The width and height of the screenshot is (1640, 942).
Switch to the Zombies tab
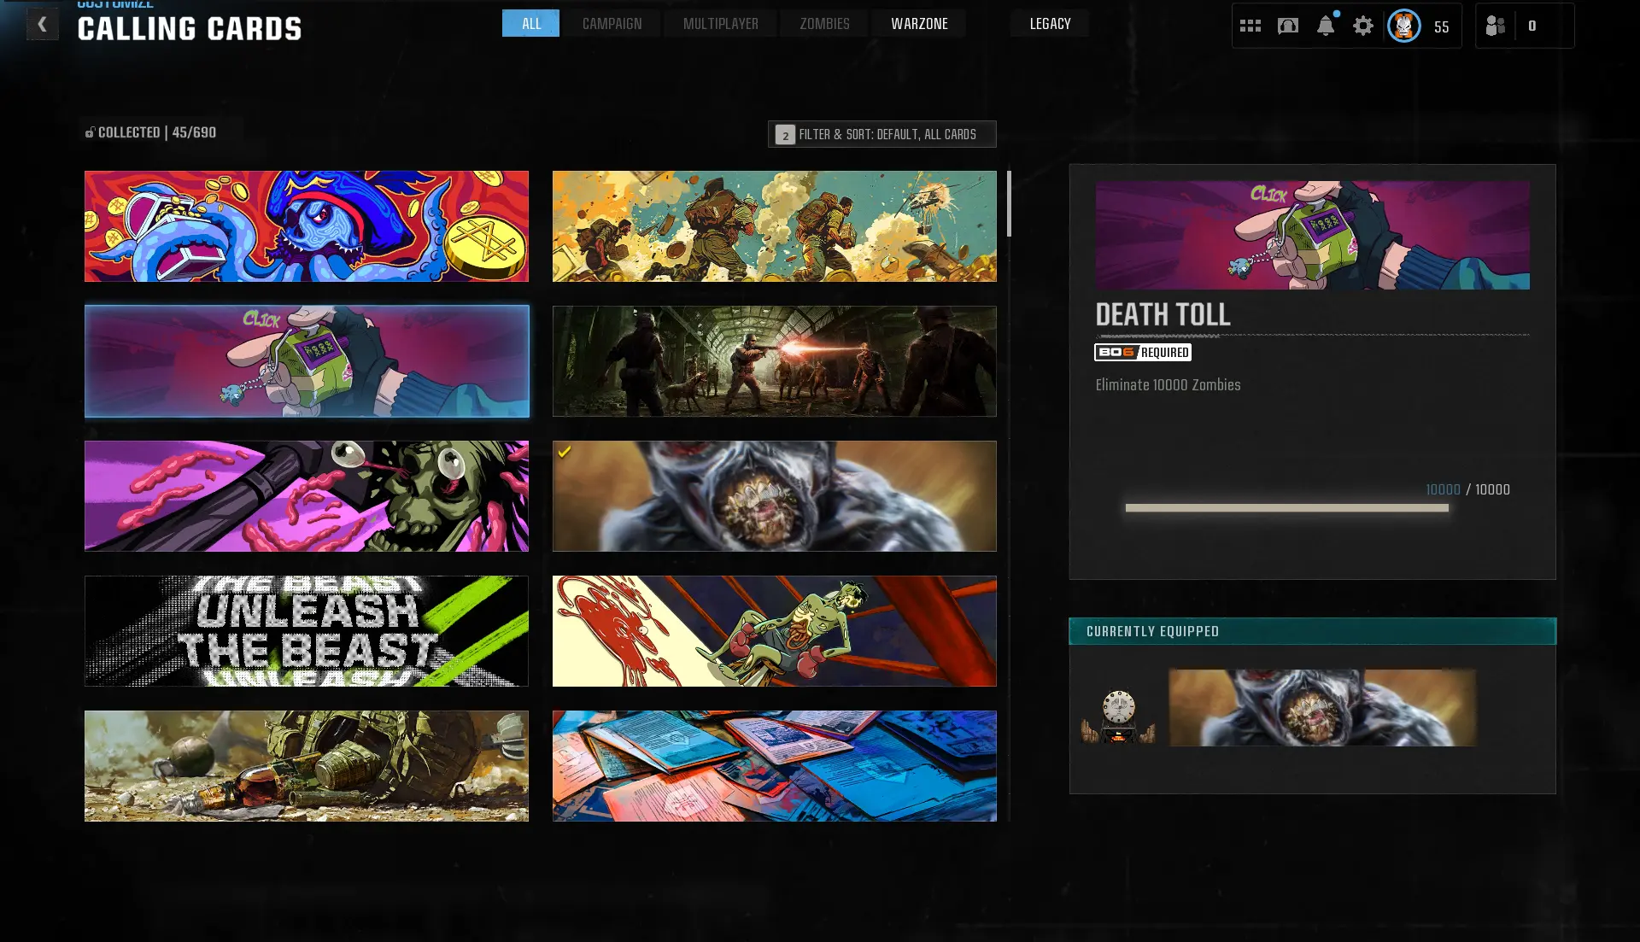pyautogui.click(x=824, y=24)
